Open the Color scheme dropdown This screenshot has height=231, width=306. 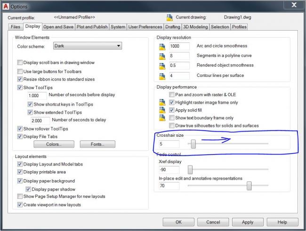87,46
